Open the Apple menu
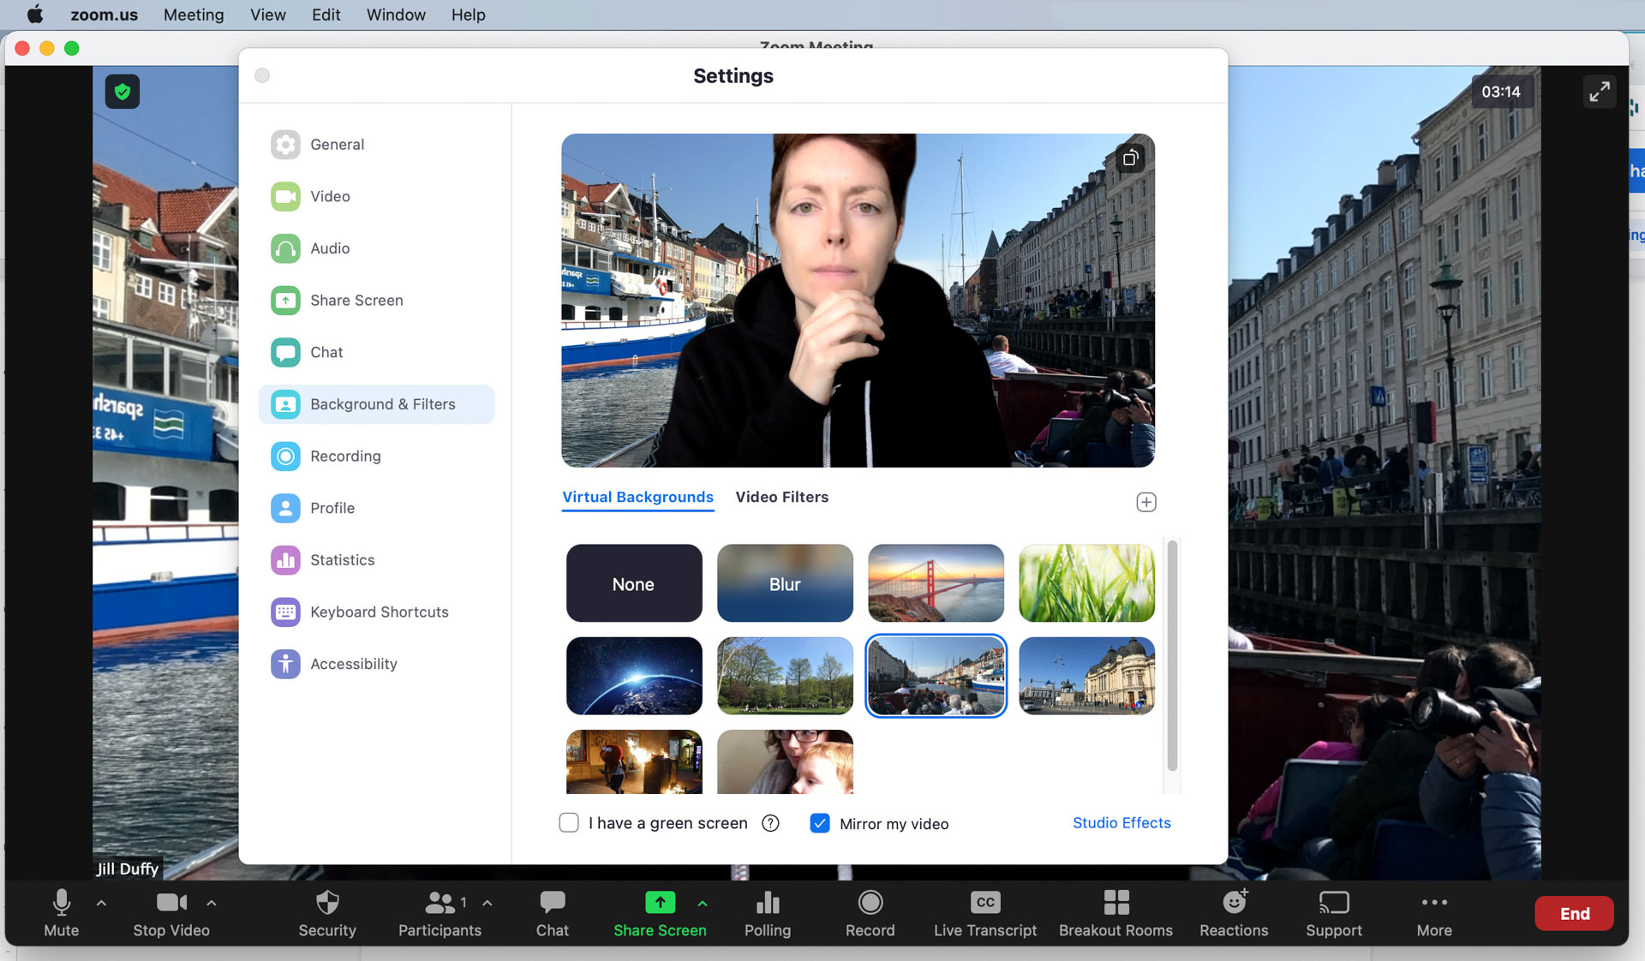This screenshot has width=1645, height=961. pyautogui.click(x=35, y=15)
